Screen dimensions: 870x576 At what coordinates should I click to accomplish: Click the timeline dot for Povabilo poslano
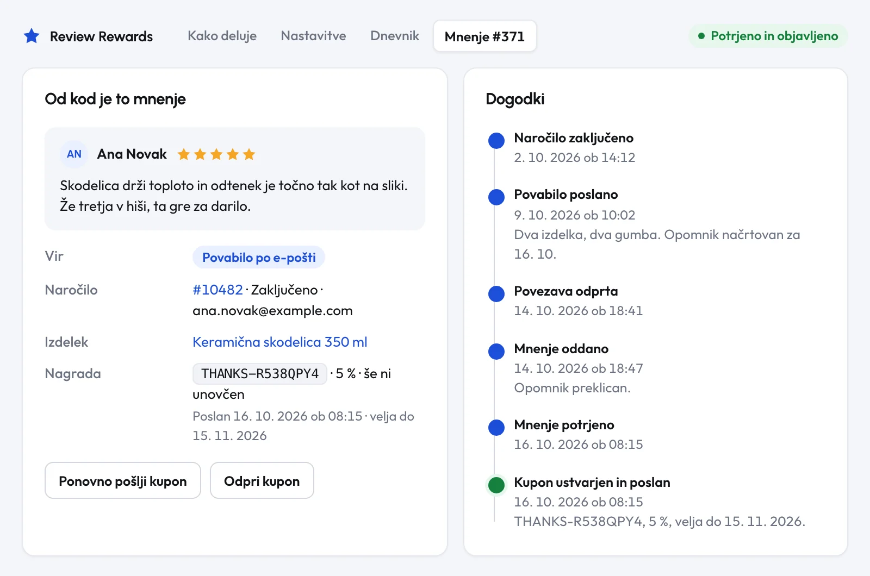pyautogui.click(x=496, y=197)
